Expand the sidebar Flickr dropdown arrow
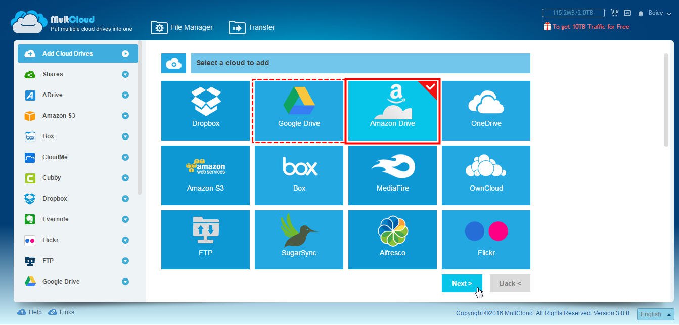The width and height of the screenshot is (679, 325). click(x=125, y=240)
